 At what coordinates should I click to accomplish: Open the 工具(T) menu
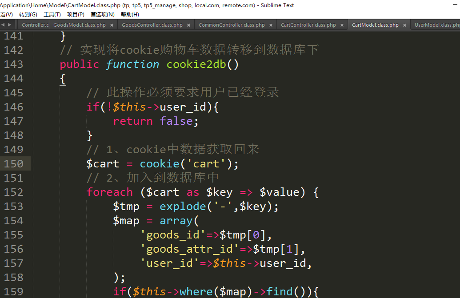52,15
